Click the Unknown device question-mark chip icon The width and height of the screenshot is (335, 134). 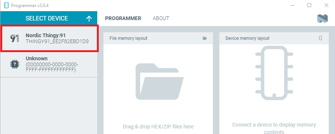15,64
